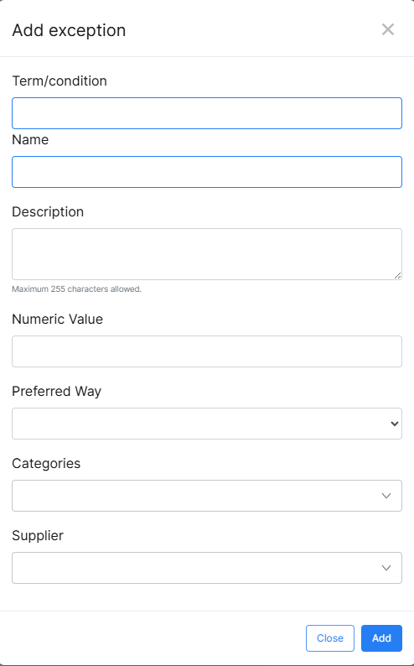
Task: Click the Numeric Value label
Action: [57, 319]
